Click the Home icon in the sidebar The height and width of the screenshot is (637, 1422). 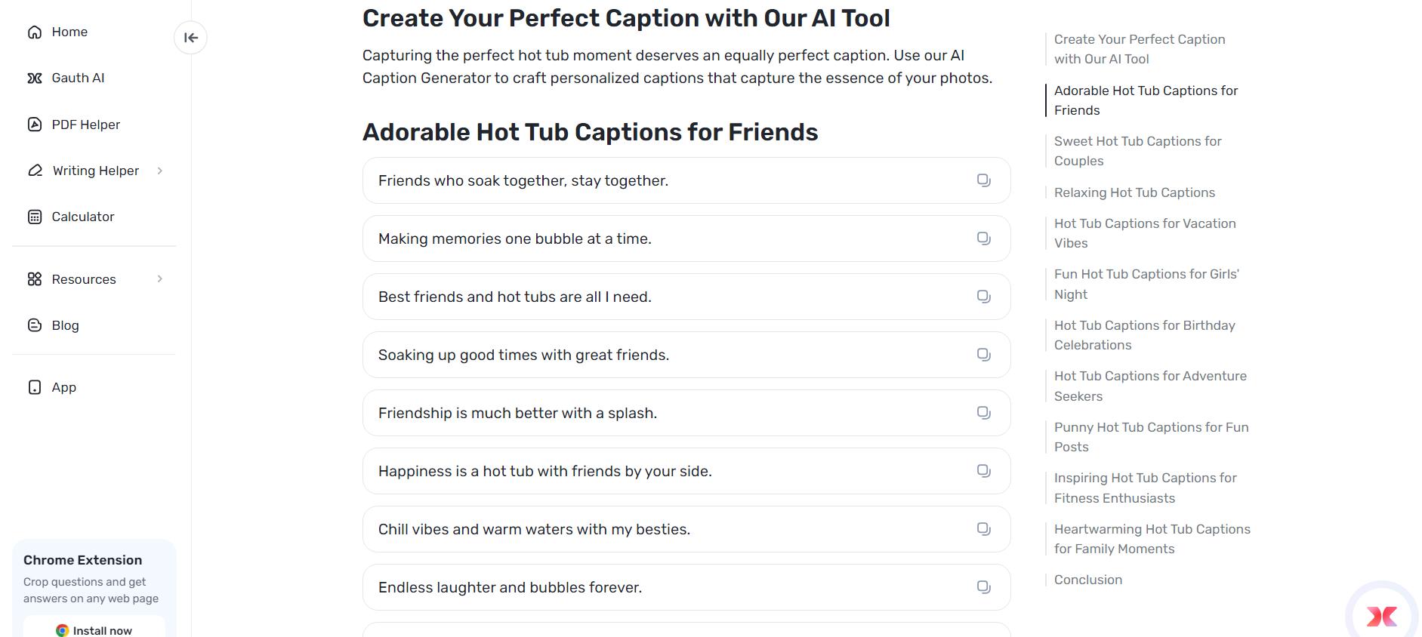tap(34, 32)
